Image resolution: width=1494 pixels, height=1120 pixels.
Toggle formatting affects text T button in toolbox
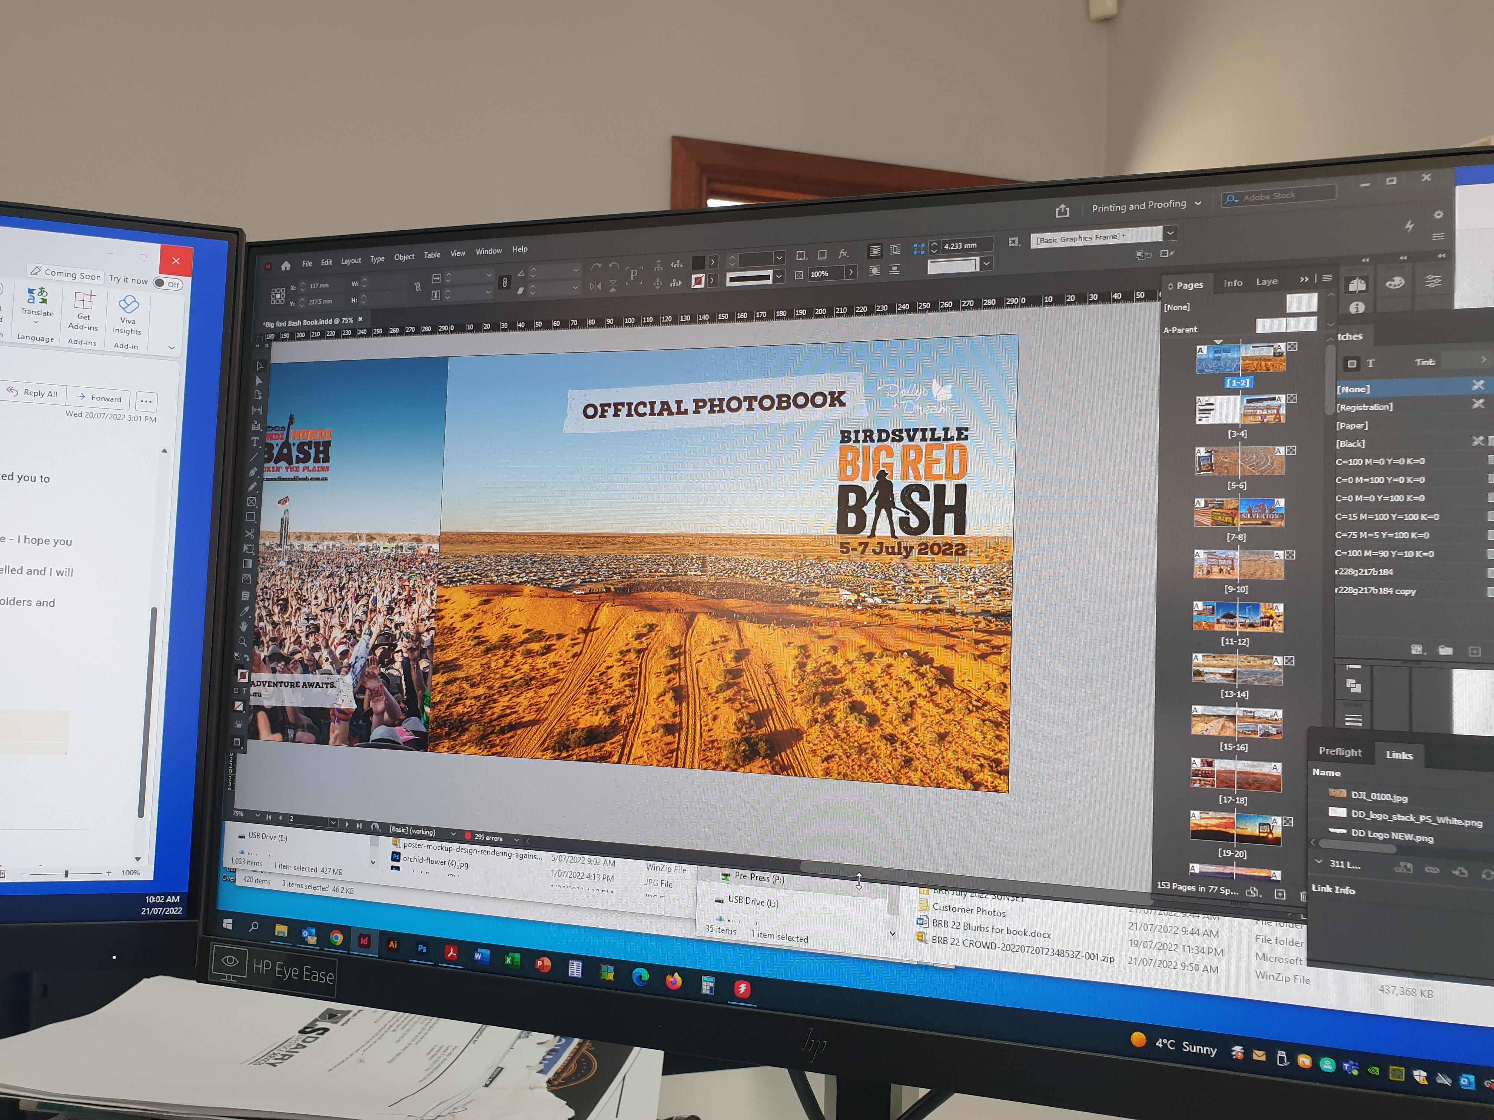pyautogui.click(x=245, y=691)
